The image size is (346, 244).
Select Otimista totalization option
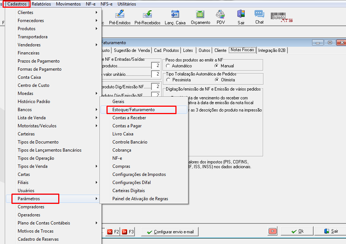217,80
